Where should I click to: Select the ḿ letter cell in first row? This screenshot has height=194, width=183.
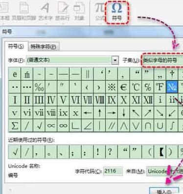27,74
